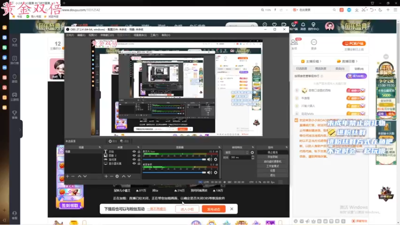Adjust the 麦克风/Aux volume slider
The width and height of the screenshot is (400, 225).
coord(174,159)
